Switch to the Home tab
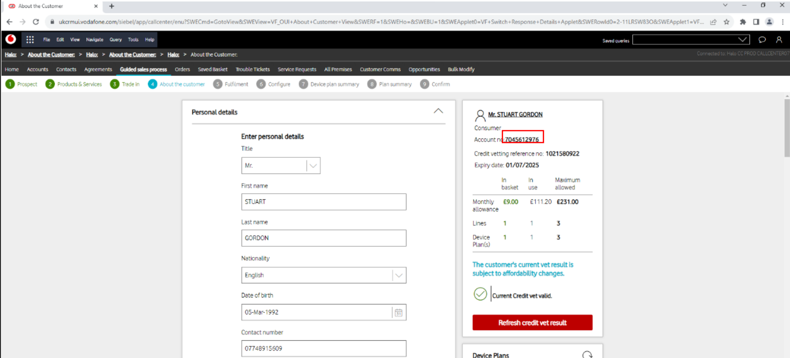Viewport: 790px width, 358px height. (x=12, y=70)
